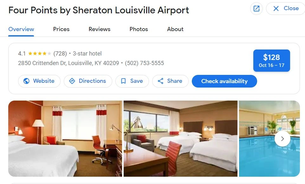The width and height of the screenshot is (305, 184).
Task: Open the (728) reviews count link
Action: click(x=60, y=54)
